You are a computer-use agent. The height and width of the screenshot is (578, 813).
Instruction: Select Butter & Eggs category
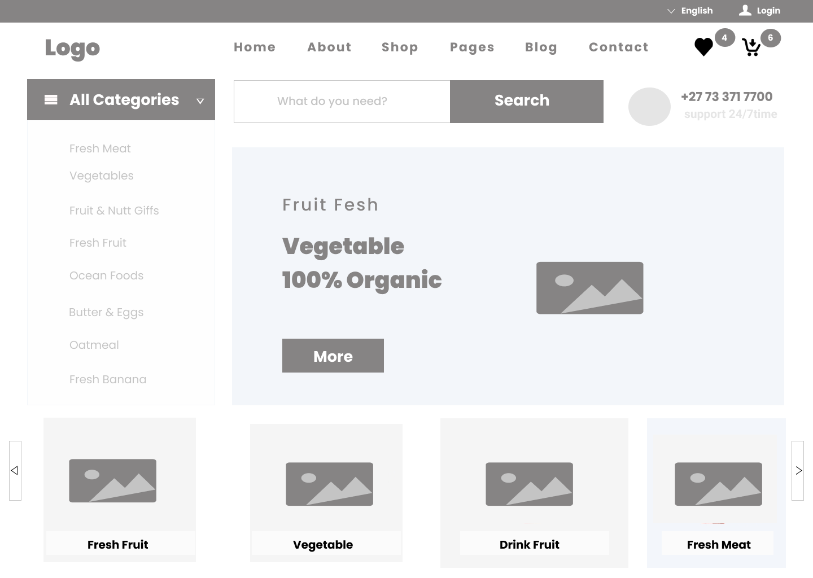106,312
